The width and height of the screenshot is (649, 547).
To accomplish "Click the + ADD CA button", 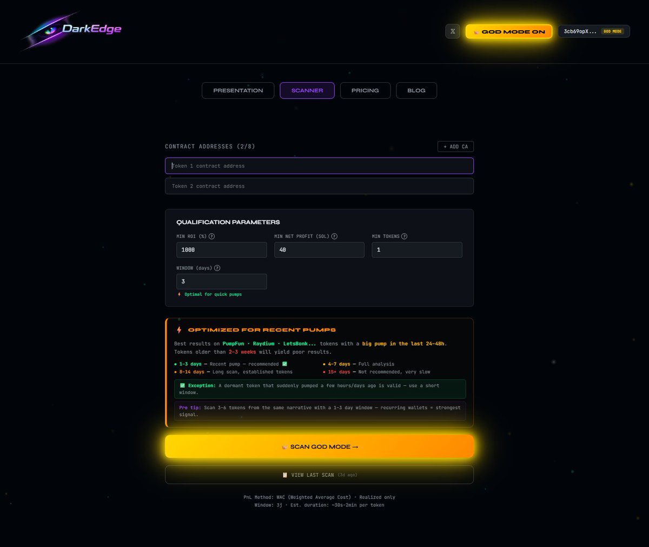I will [x=455, y=146].
